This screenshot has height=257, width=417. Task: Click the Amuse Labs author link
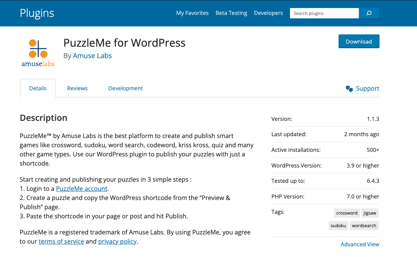coord(92,55)
